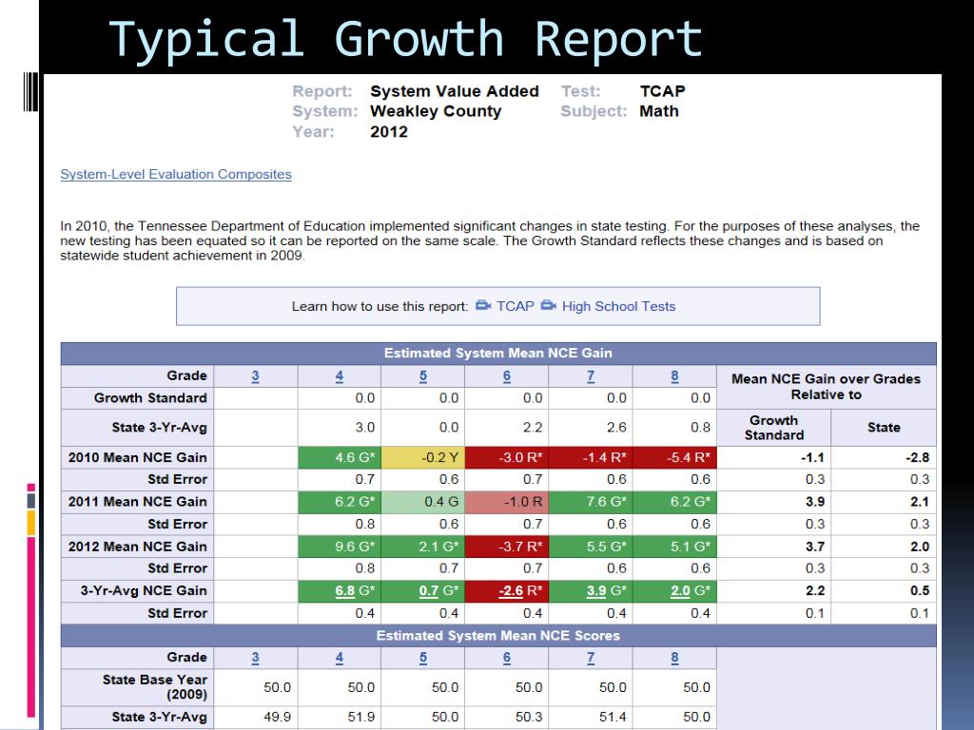Viewport: 974px width, 730px height.
Task: Click the 2012 Mean NCE Gain row label
Action: [137, 547]
